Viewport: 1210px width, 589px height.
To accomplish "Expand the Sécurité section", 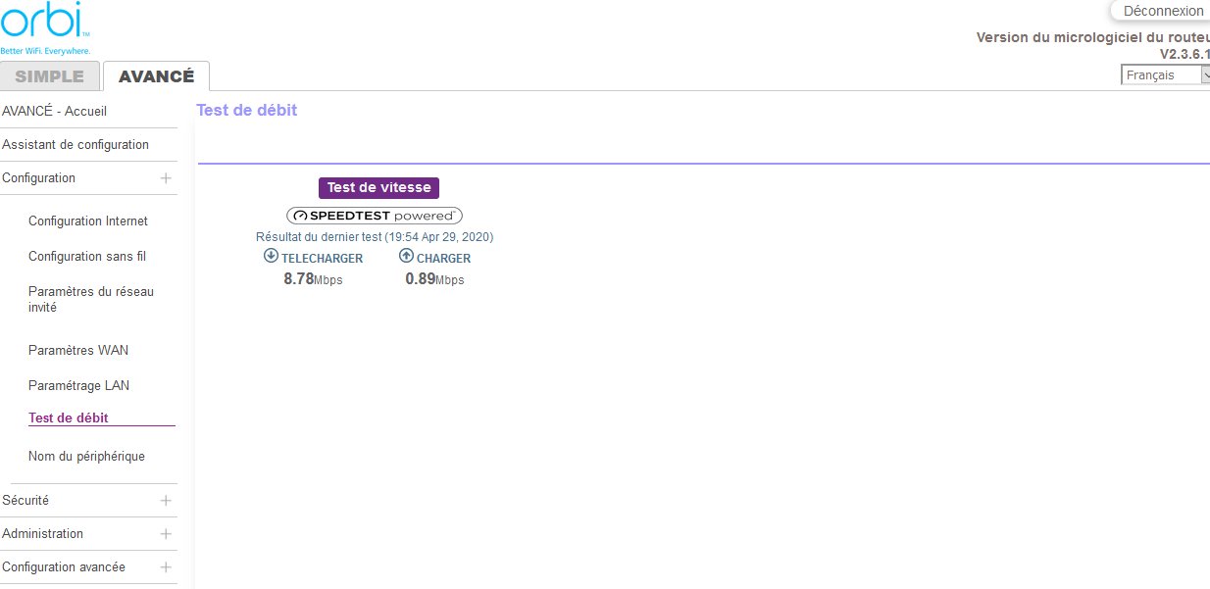I will pos(166,501).
